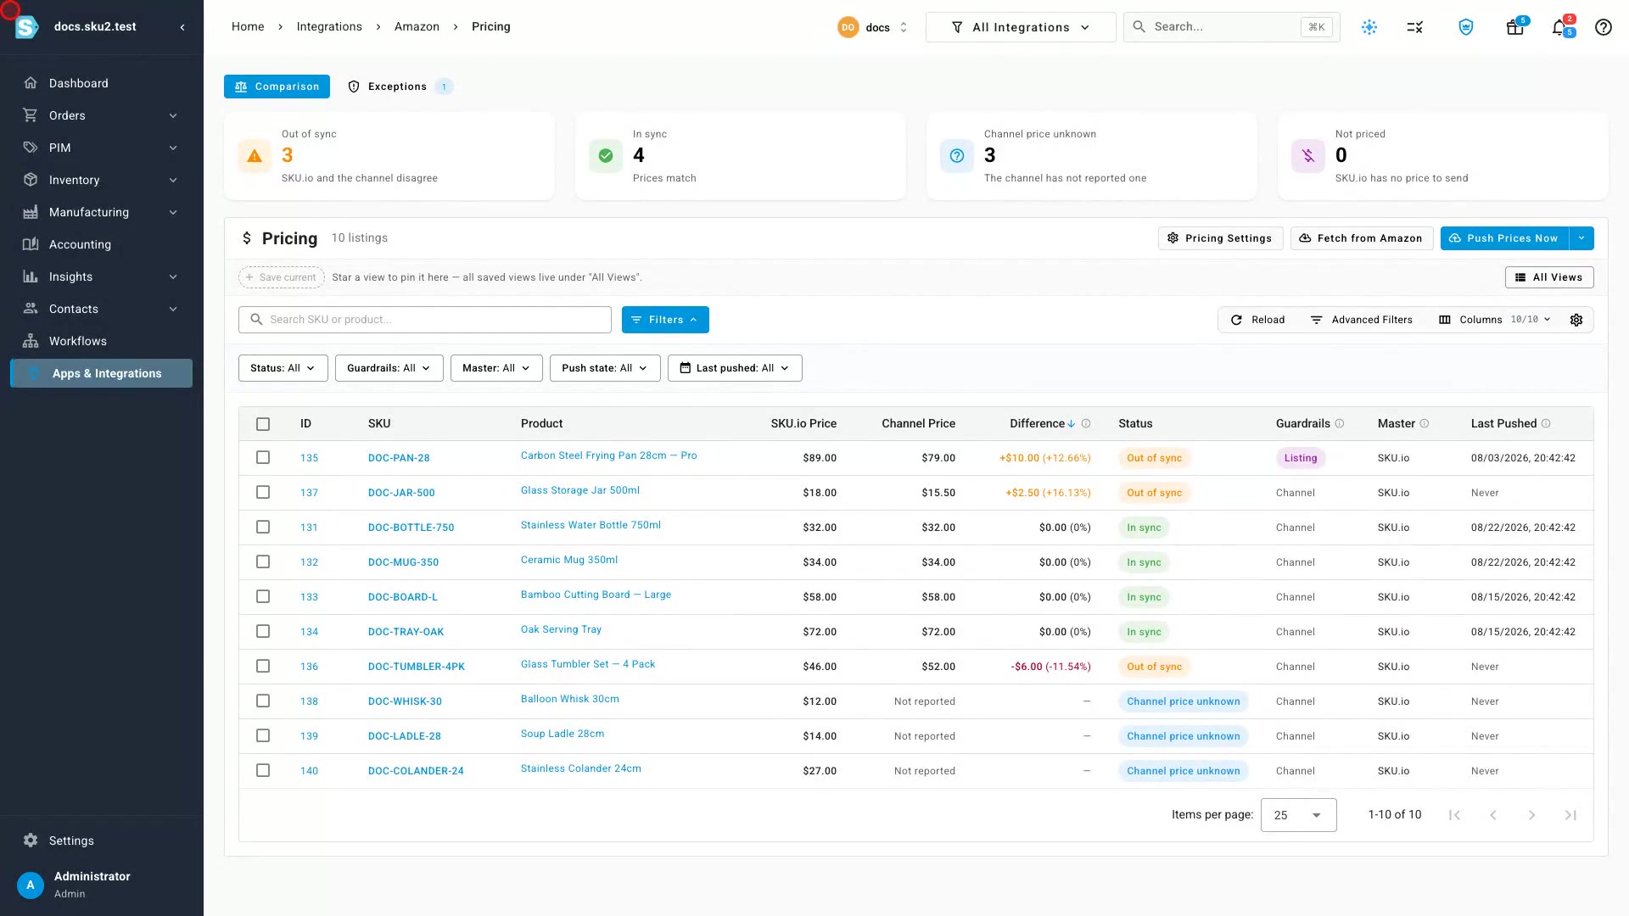Click the gift box icon in header
Image resolution: width=1629 pixels, height=916 pixels.
[1514, 27]
